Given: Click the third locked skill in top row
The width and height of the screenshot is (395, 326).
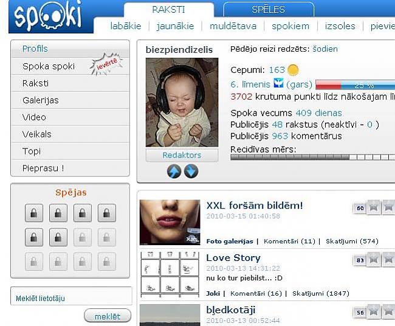Looking at the screenshot, I should (83, 213).
